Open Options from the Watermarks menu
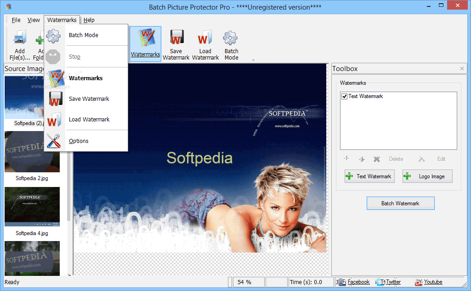This screenshot has height=291, width=471. coord(86,141)
